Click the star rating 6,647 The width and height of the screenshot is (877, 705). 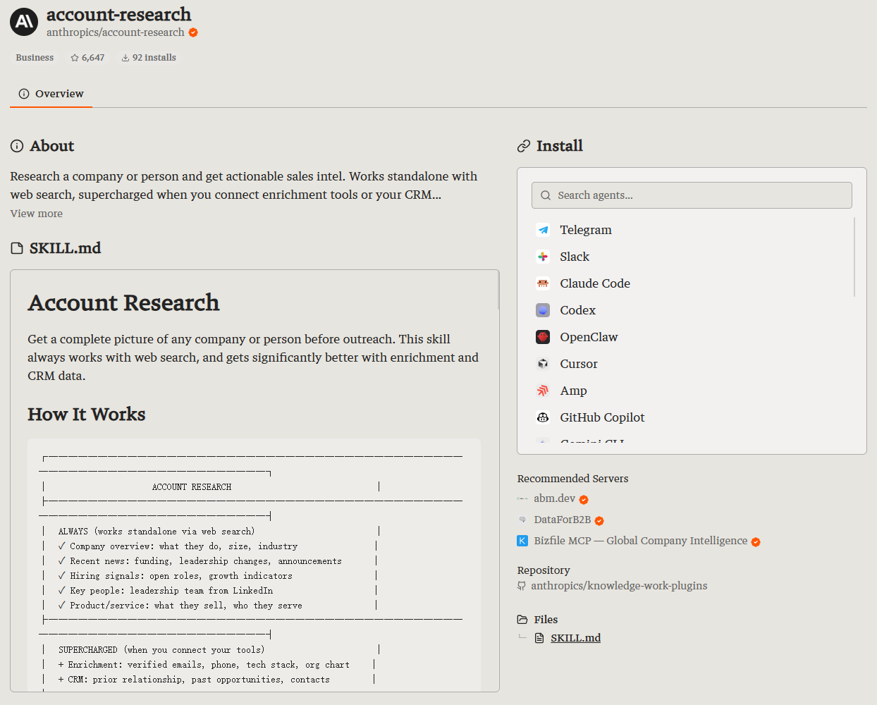pos(87,58)
